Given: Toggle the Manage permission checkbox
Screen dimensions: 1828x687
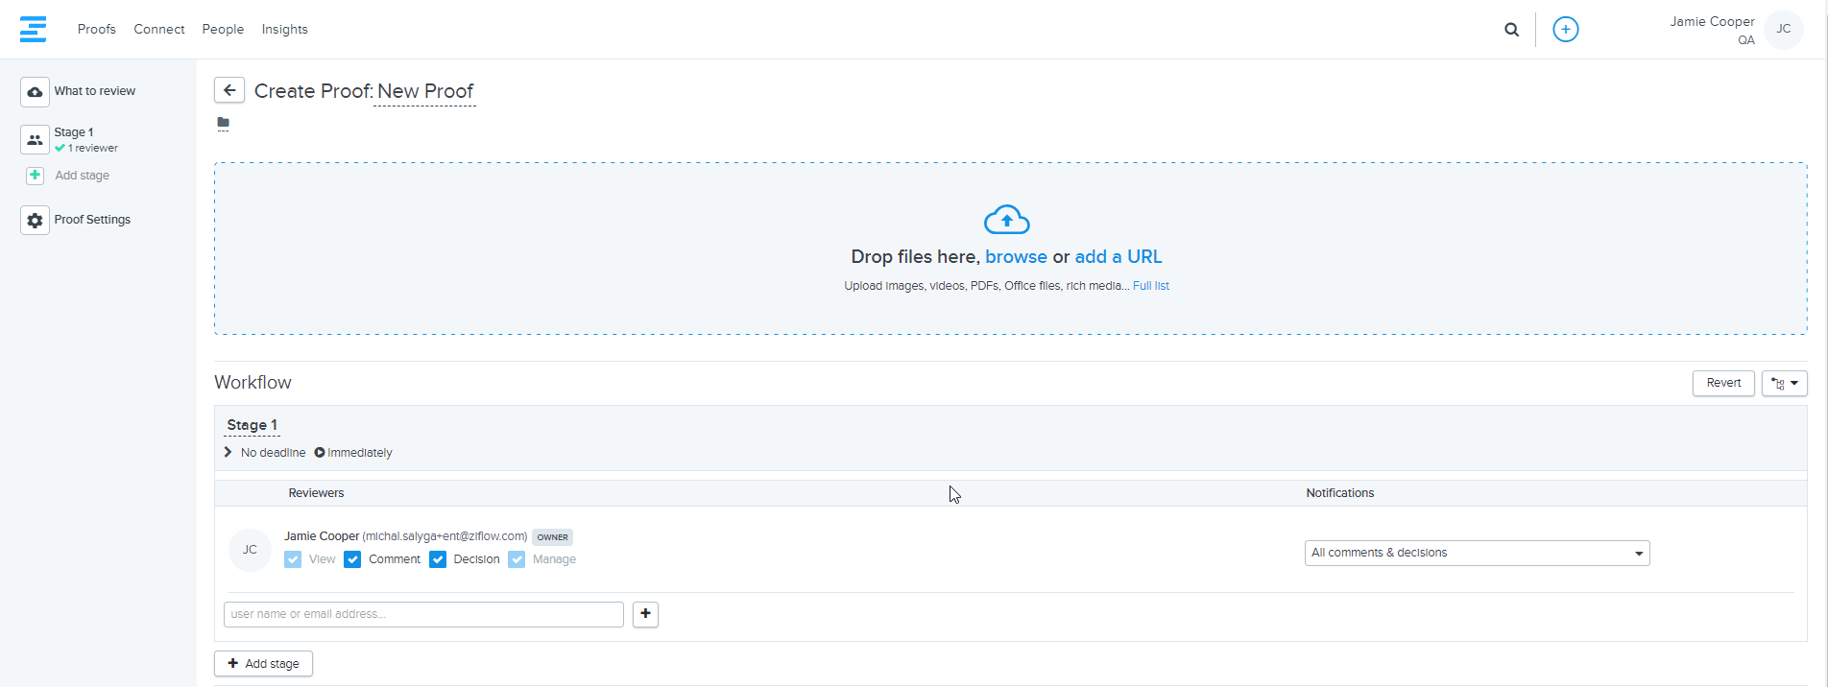Looking at the screenshot, I should click(517, 559).
